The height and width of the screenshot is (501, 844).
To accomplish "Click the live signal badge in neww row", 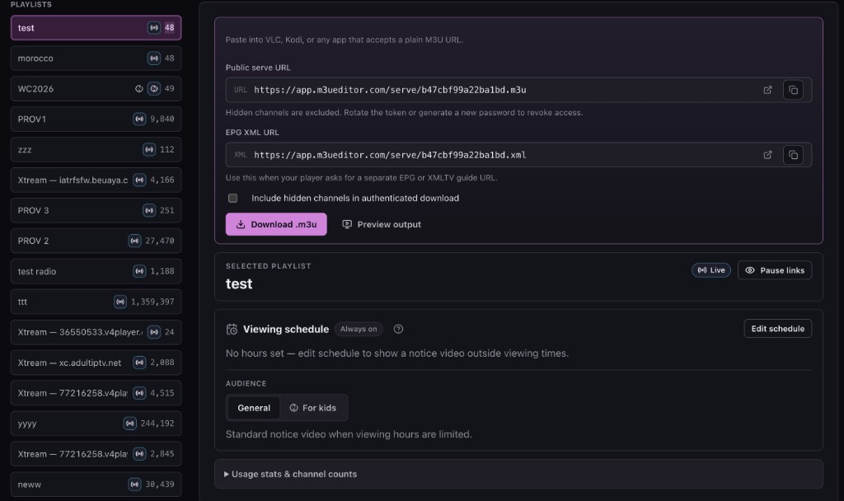I will coord(134,485).
